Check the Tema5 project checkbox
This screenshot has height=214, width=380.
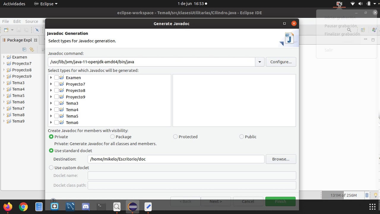click(x=56, y=116)
